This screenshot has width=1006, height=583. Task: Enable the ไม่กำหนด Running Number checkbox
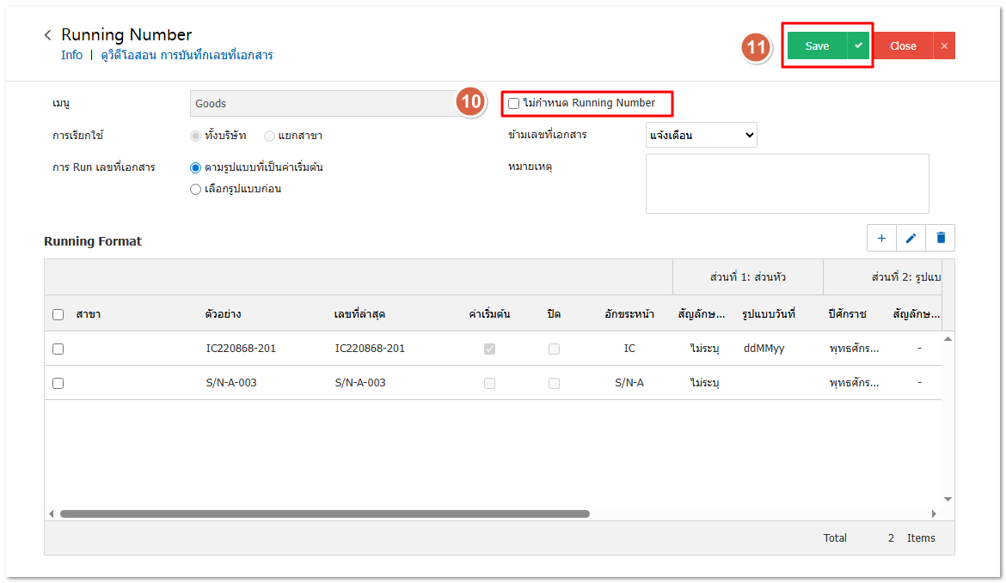(514, 104)
